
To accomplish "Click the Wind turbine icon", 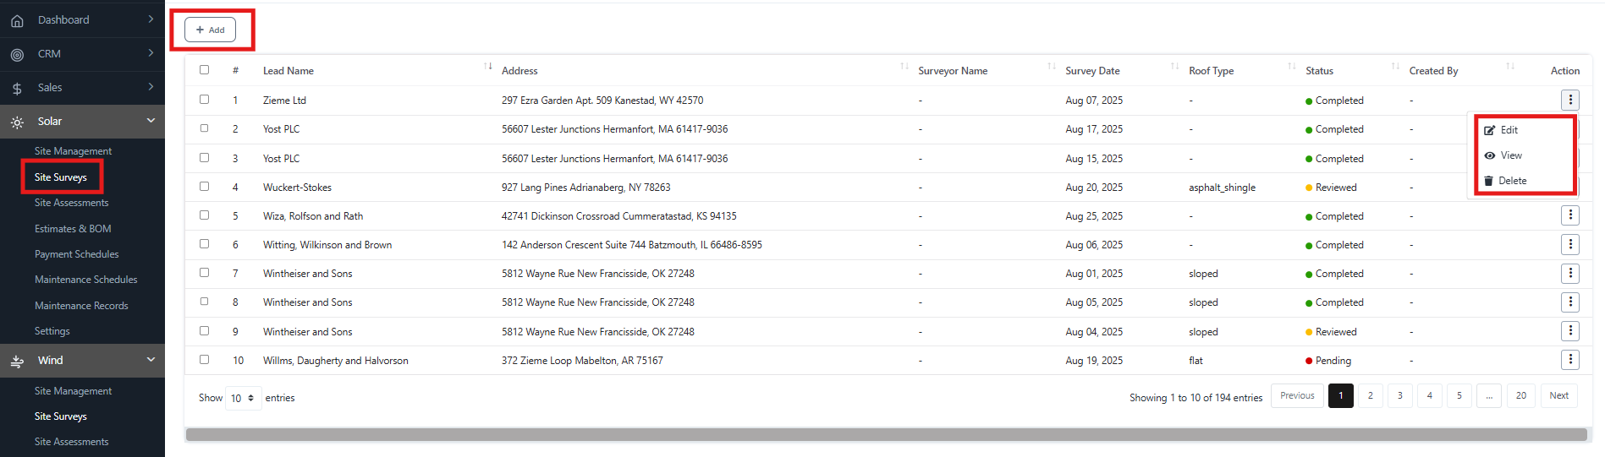I will (17, 362).
